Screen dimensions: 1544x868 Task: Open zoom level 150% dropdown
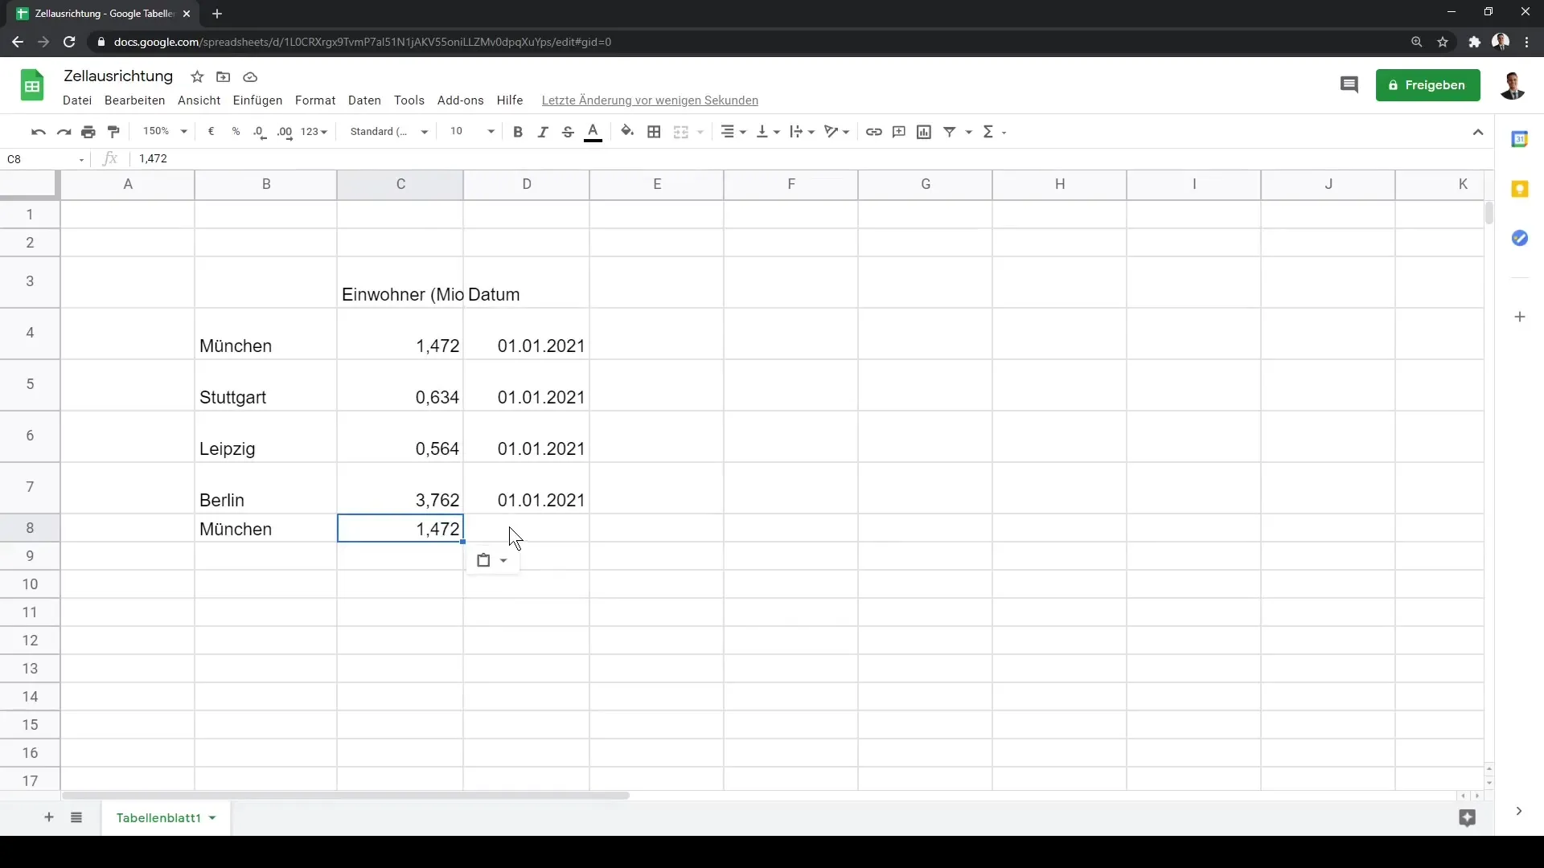[165, 132]
